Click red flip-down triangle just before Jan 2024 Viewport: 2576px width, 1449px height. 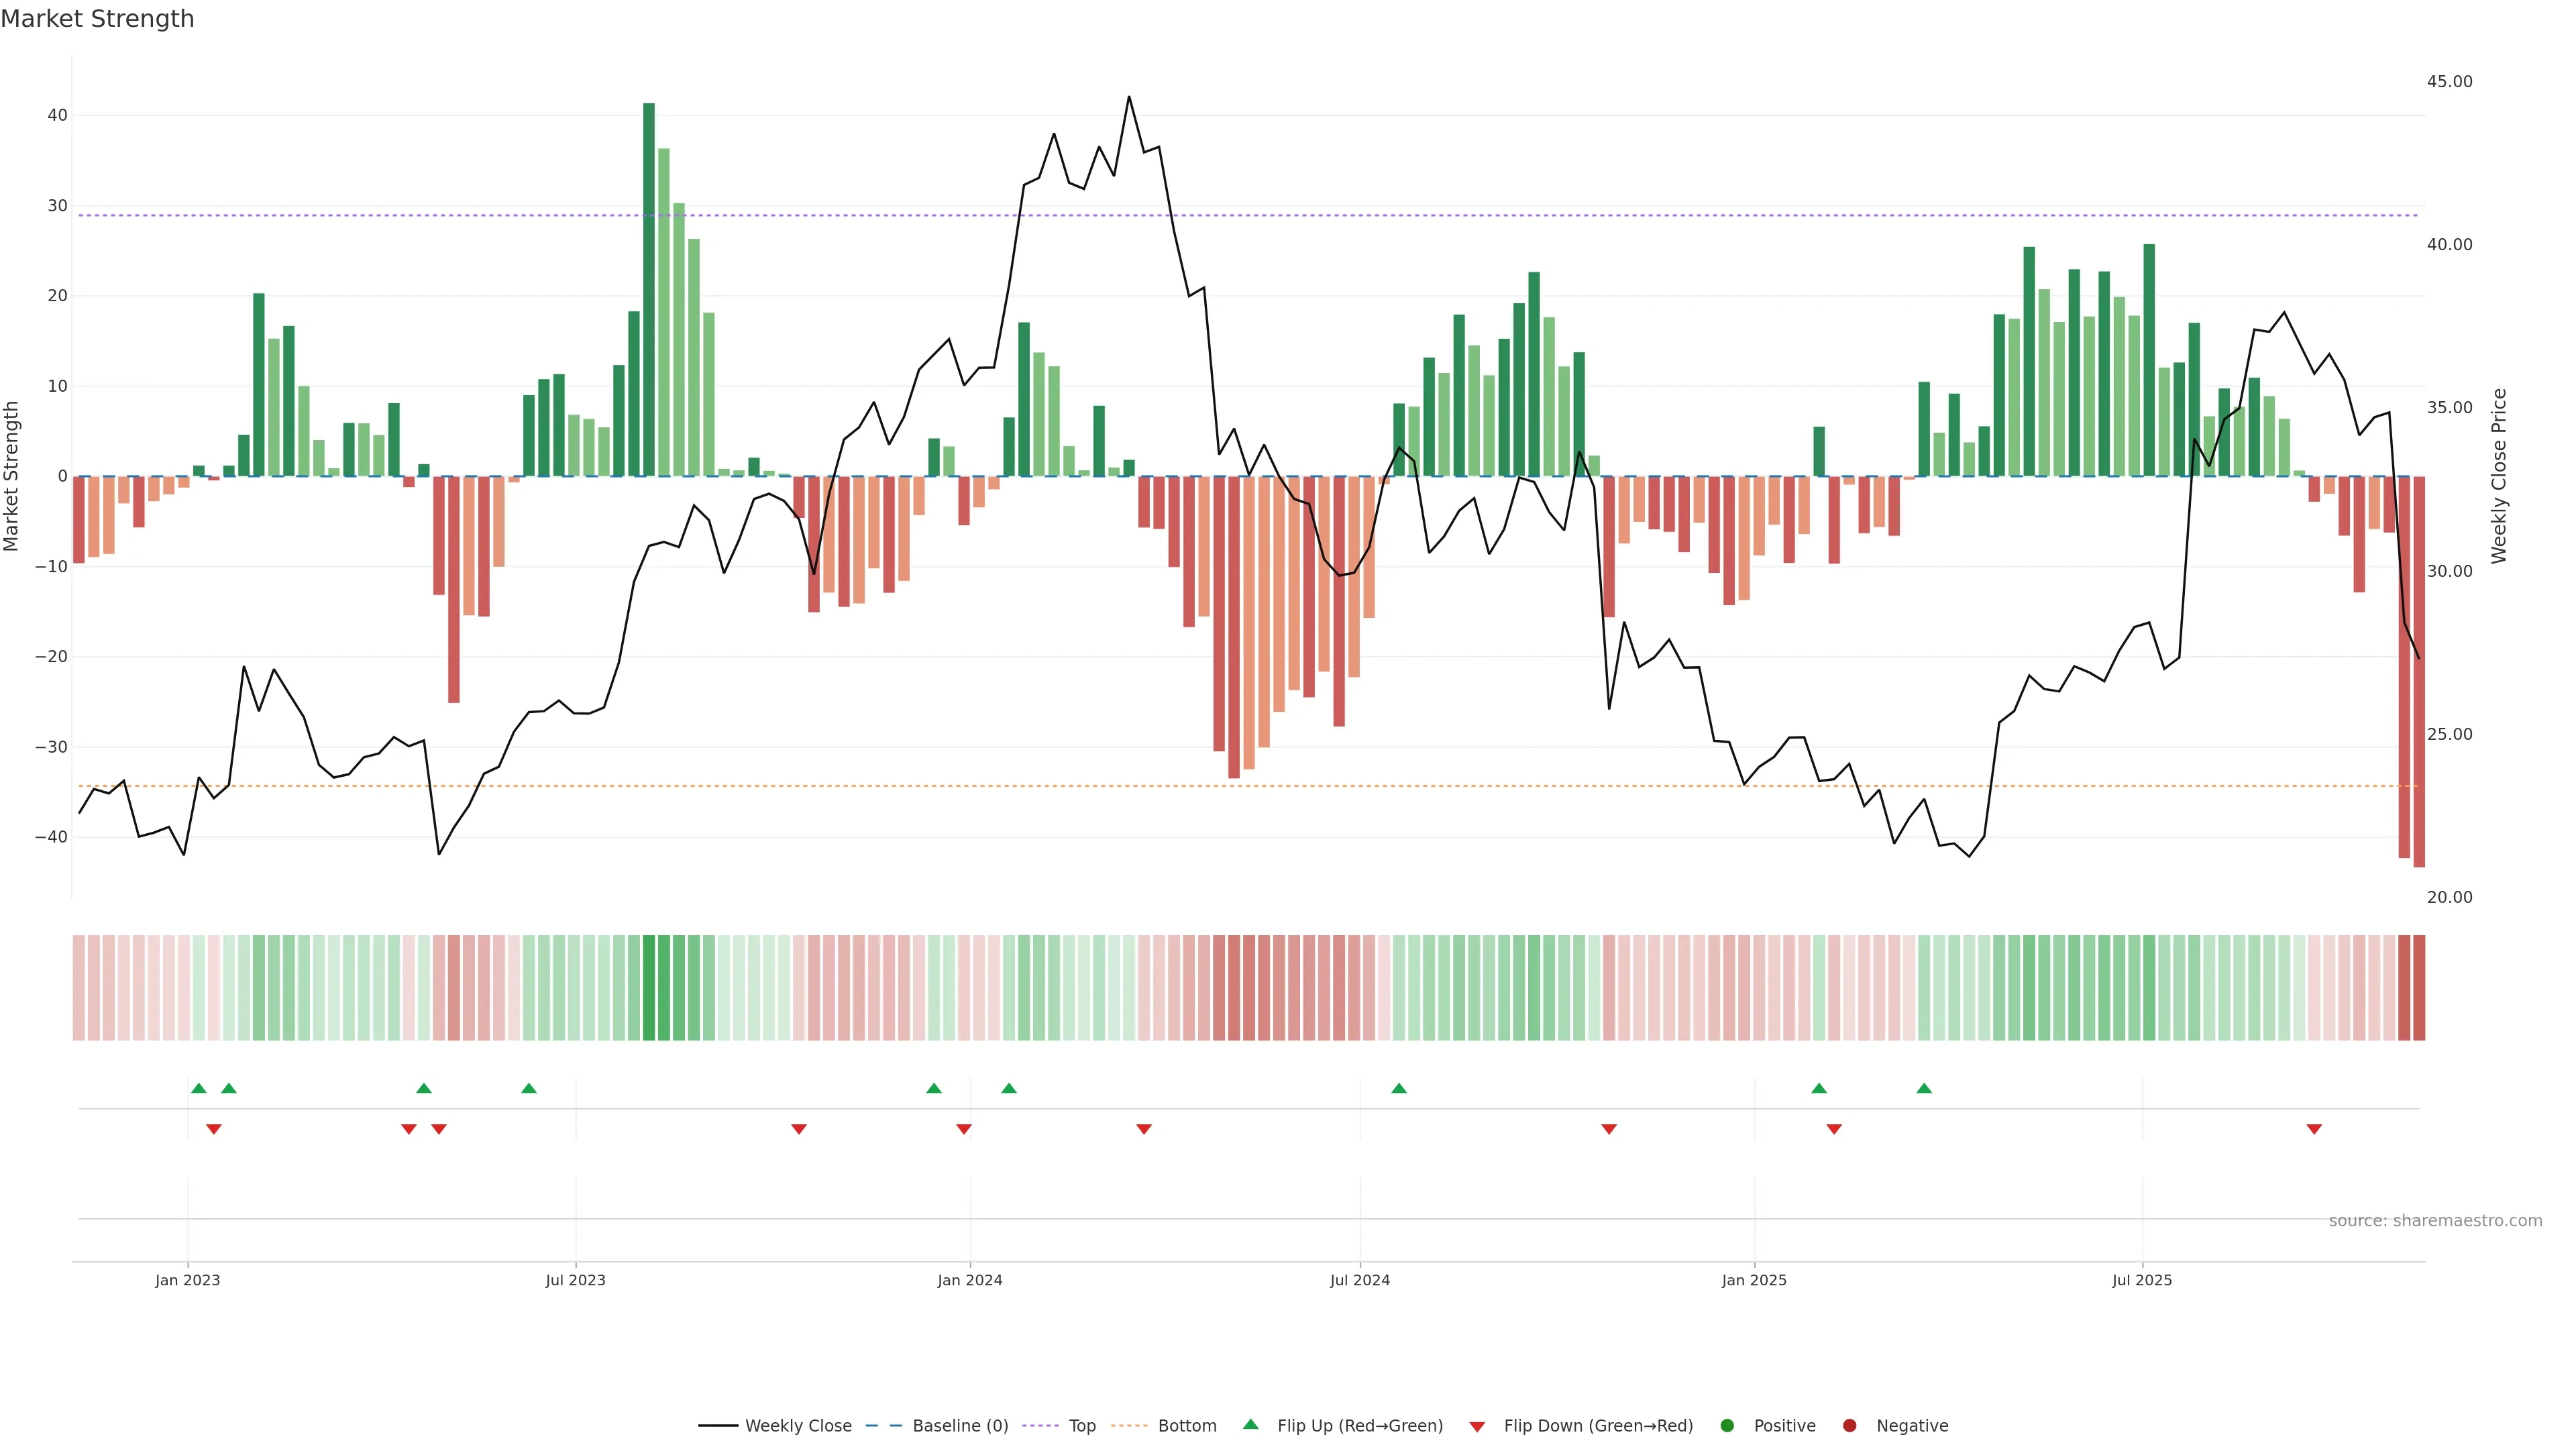coord(964,1129)
